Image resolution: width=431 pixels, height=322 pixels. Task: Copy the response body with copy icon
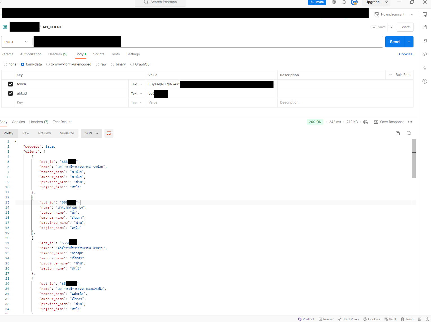click(398, 133)
